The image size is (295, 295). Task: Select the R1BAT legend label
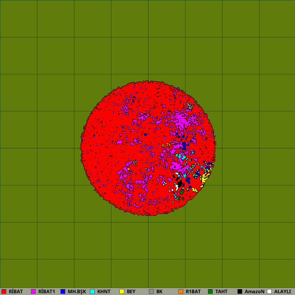[193, 291]
